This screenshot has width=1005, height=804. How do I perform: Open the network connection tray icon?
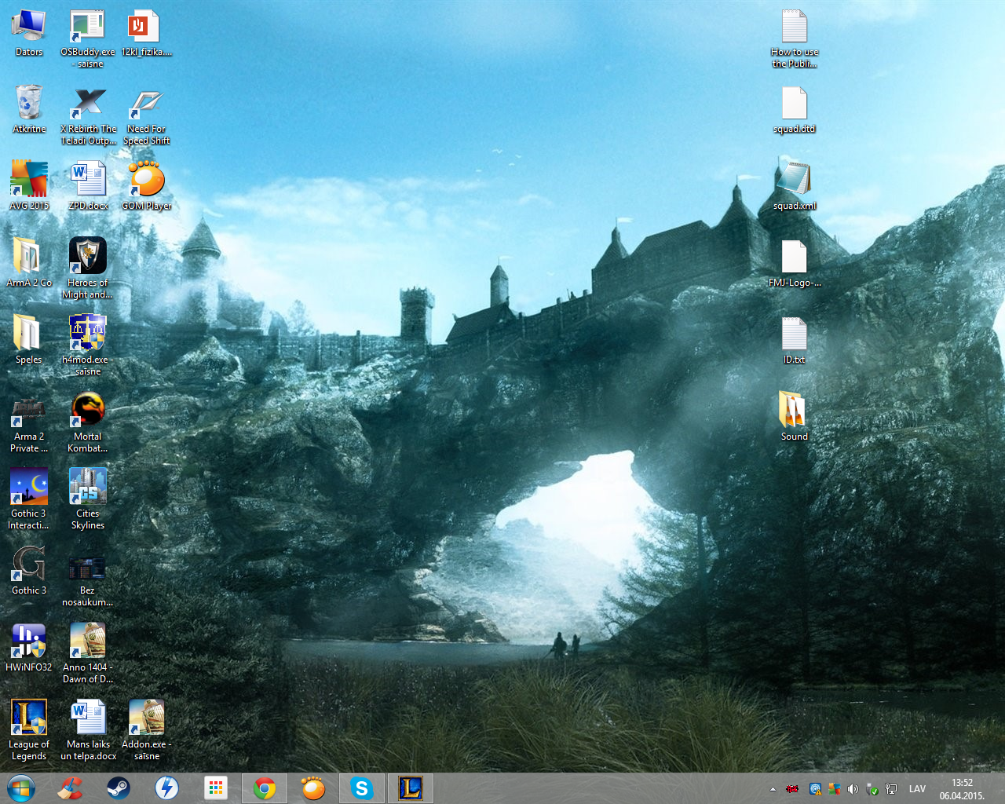coord(891,789)
